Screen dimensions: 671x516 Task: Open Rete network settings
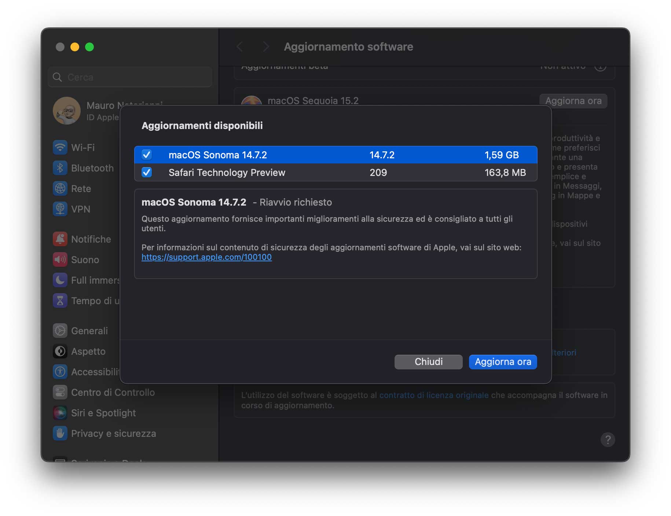[81, 189]
